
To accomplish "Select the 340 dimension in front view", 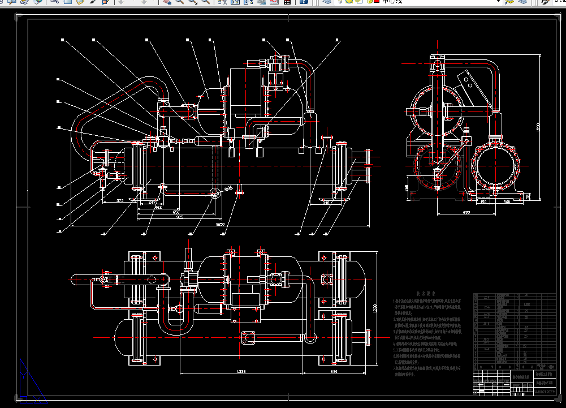I will [326, 203].
